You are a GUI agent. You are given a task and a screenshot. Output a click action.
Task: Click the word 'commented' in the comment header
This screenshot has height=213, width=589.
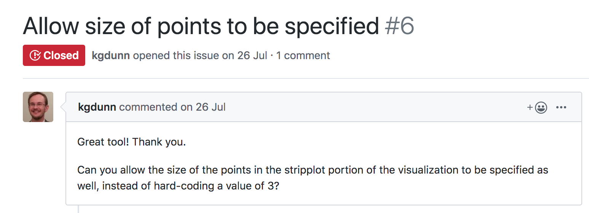pos(148,107)
